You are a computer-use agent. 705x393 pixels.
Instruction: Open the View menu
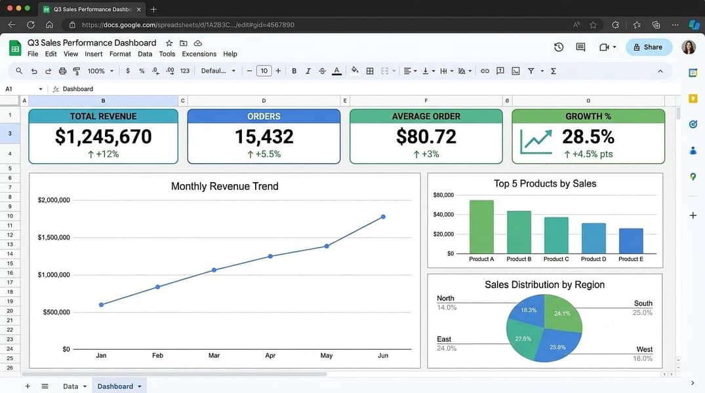71,54
